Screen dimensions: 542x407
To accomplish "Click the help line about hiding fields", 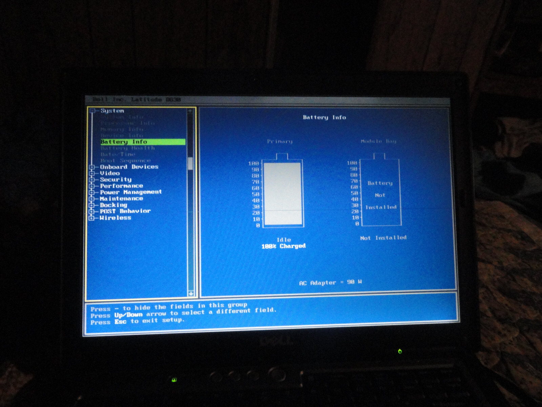I will click(169, 307).
